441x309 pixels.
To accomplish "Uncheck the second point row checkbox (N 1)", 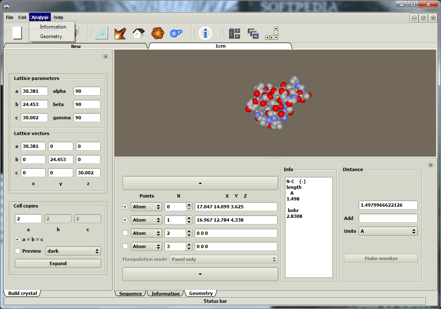I will [x=125, y=220].
